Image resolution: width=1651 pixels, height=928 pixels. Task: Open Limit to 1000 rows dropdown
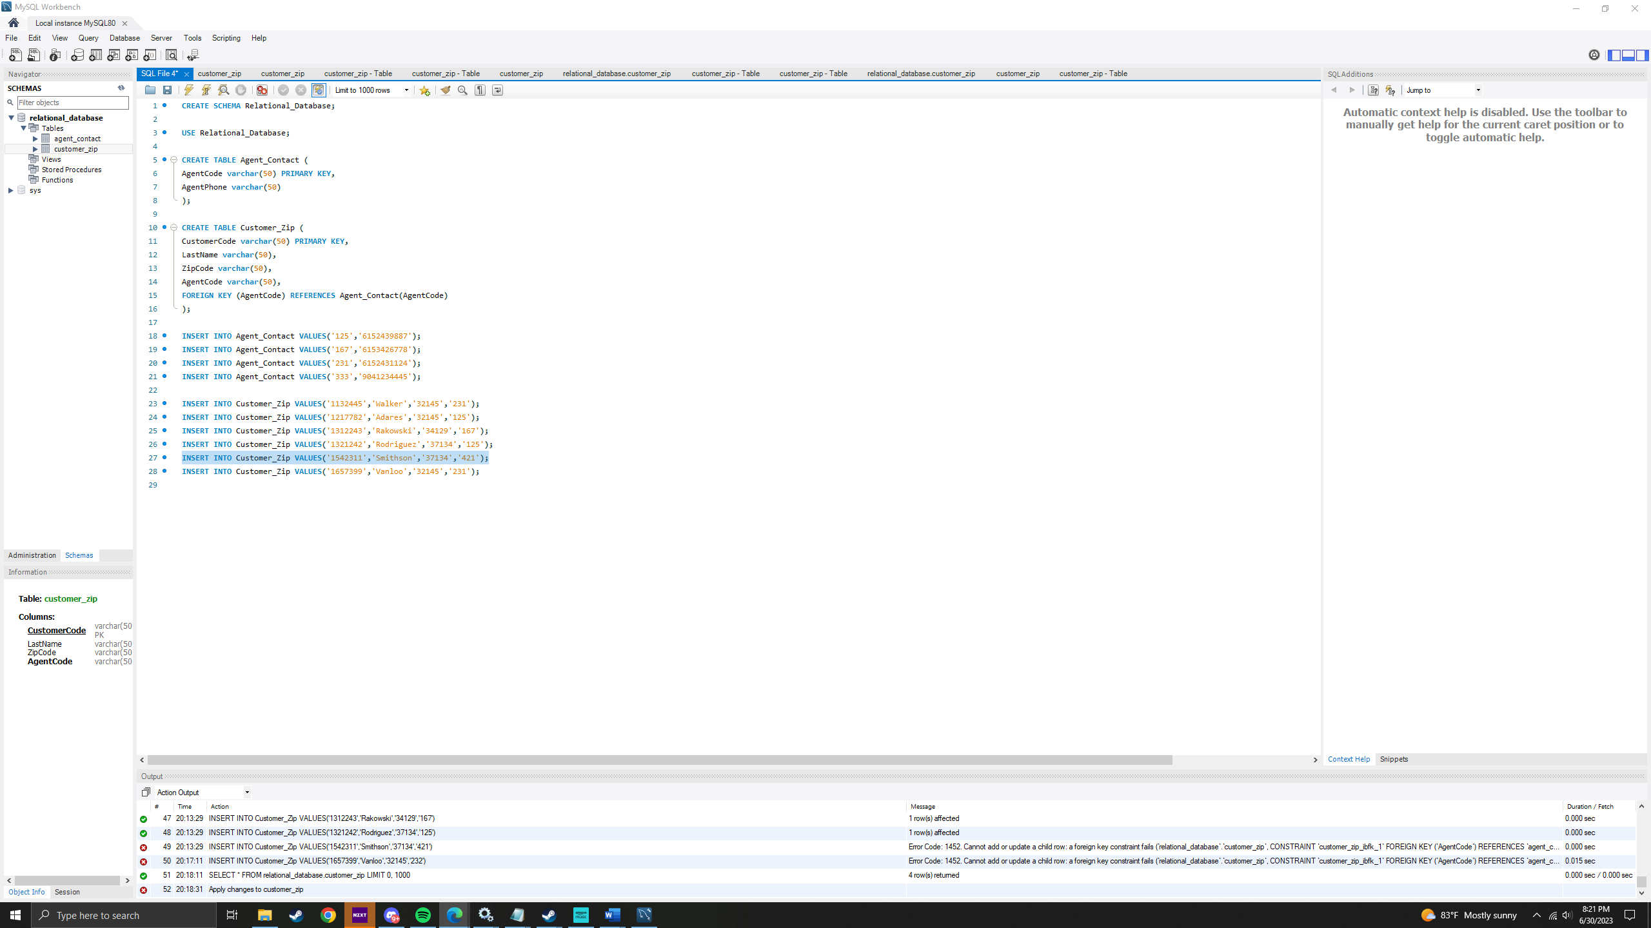pyautogui.click(x=372, y=90)
